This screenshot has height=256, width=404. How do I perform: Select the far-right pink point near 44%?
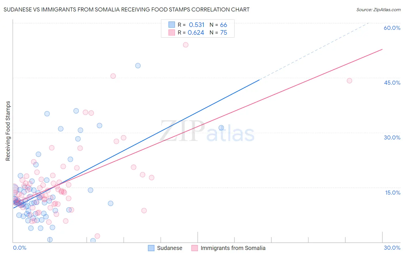point(349,81)
